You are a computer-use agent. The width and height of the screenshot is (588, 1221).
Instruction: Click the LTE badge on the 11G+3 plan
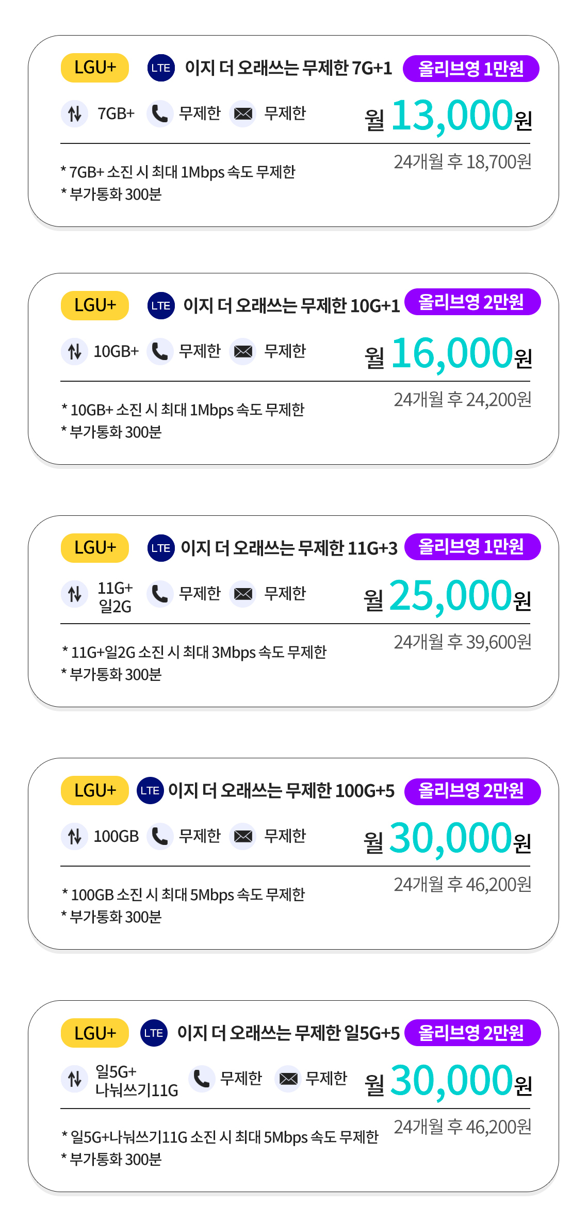161,548
